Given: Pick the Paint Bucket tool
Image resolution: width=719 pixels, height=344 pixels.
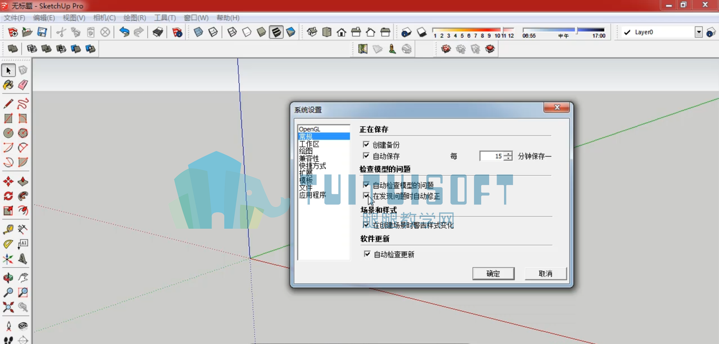Looking at the screenshot, I should coord(8,85).
